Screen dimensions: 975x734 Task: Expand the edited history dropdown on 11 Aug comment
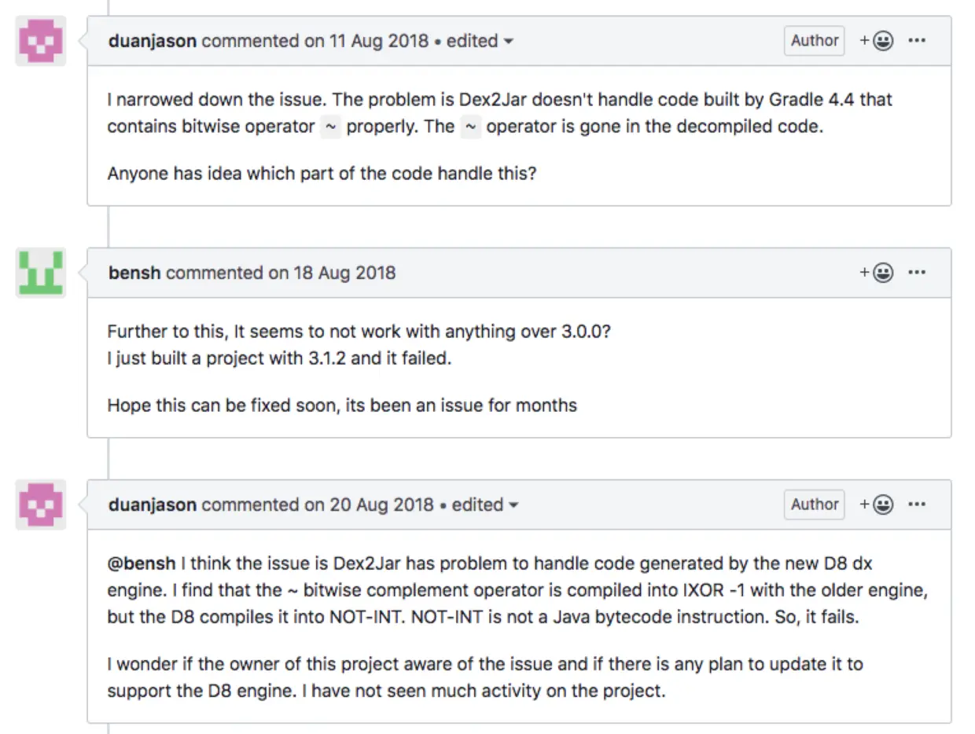(x=480, y=41)
